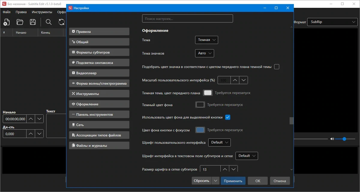Open the Сеть settings section
The width and height of the screenshot is (360, 192).
(x=99, y=125)
